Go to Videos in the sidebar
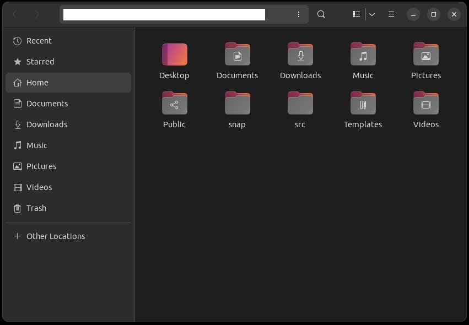The image size is (469, 325). pyautogui.click(x=68, y=187)
